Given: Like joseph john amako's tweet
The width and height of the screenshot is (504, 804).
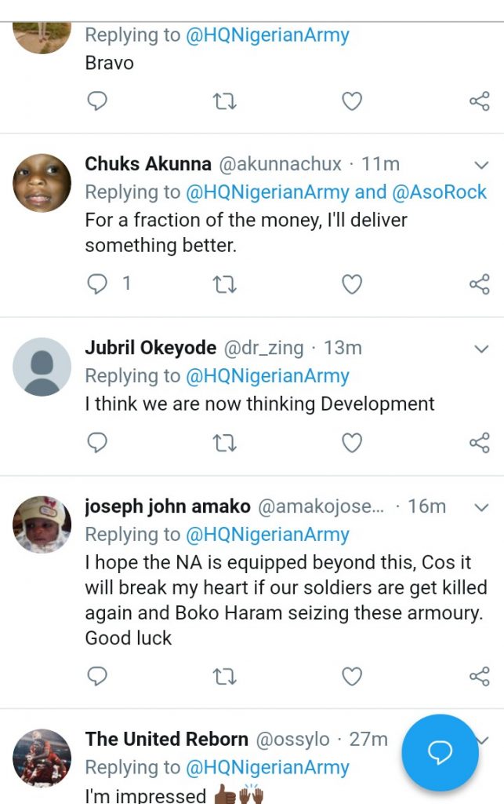Looking at the screenshot, I should [352, 676].
